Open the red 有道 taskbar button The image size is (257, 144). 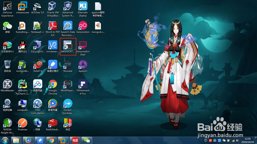[x=75, y=140]
